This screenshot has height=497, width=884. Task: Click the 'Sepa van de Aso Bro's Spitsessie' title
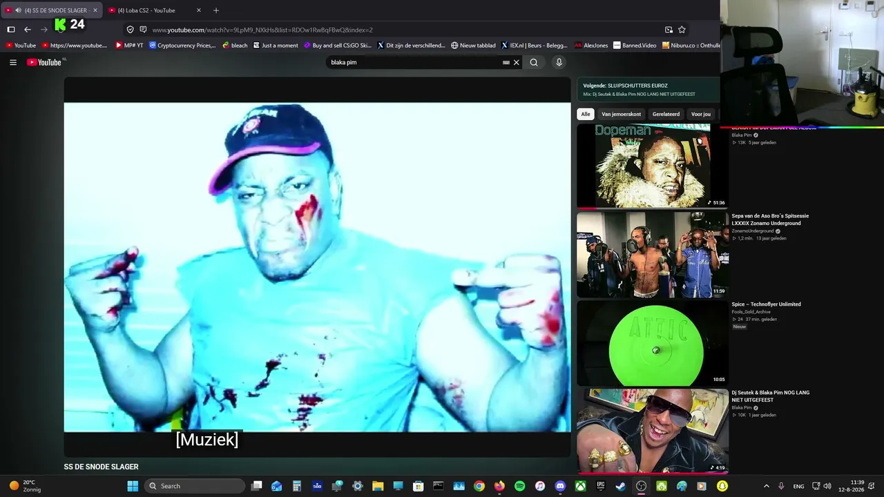pos(770,220)
